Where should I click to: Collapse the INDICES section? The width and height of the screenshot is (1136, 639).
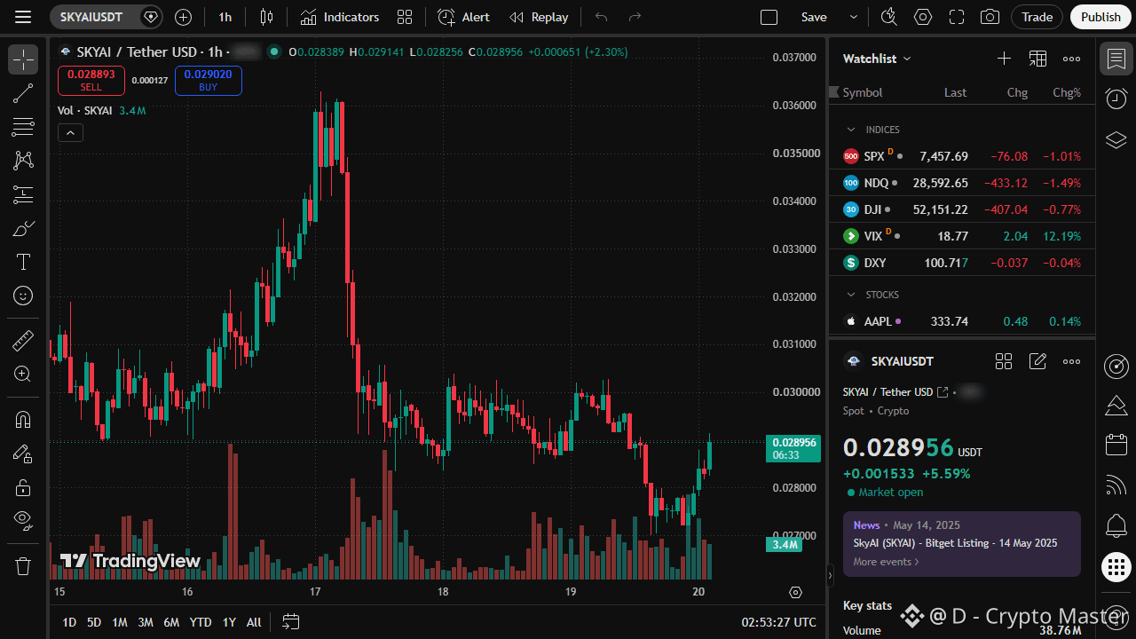point(851,130)
